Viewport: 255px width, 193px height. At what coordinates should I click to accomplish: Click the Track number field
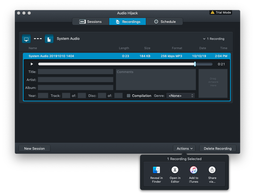pos(66,96)
